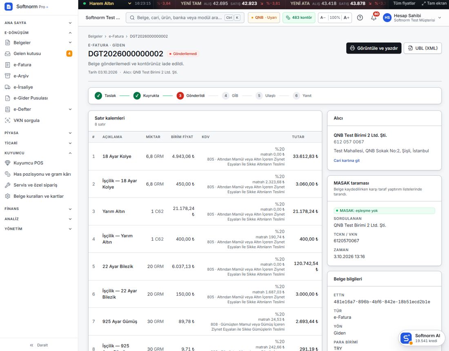
Task: Click Tüm fiyatlar link
Action: pyautogui.click(x=404, y=3)
